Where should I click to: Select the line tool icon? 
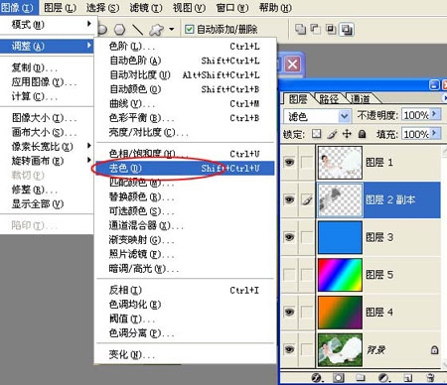point(137,30)
